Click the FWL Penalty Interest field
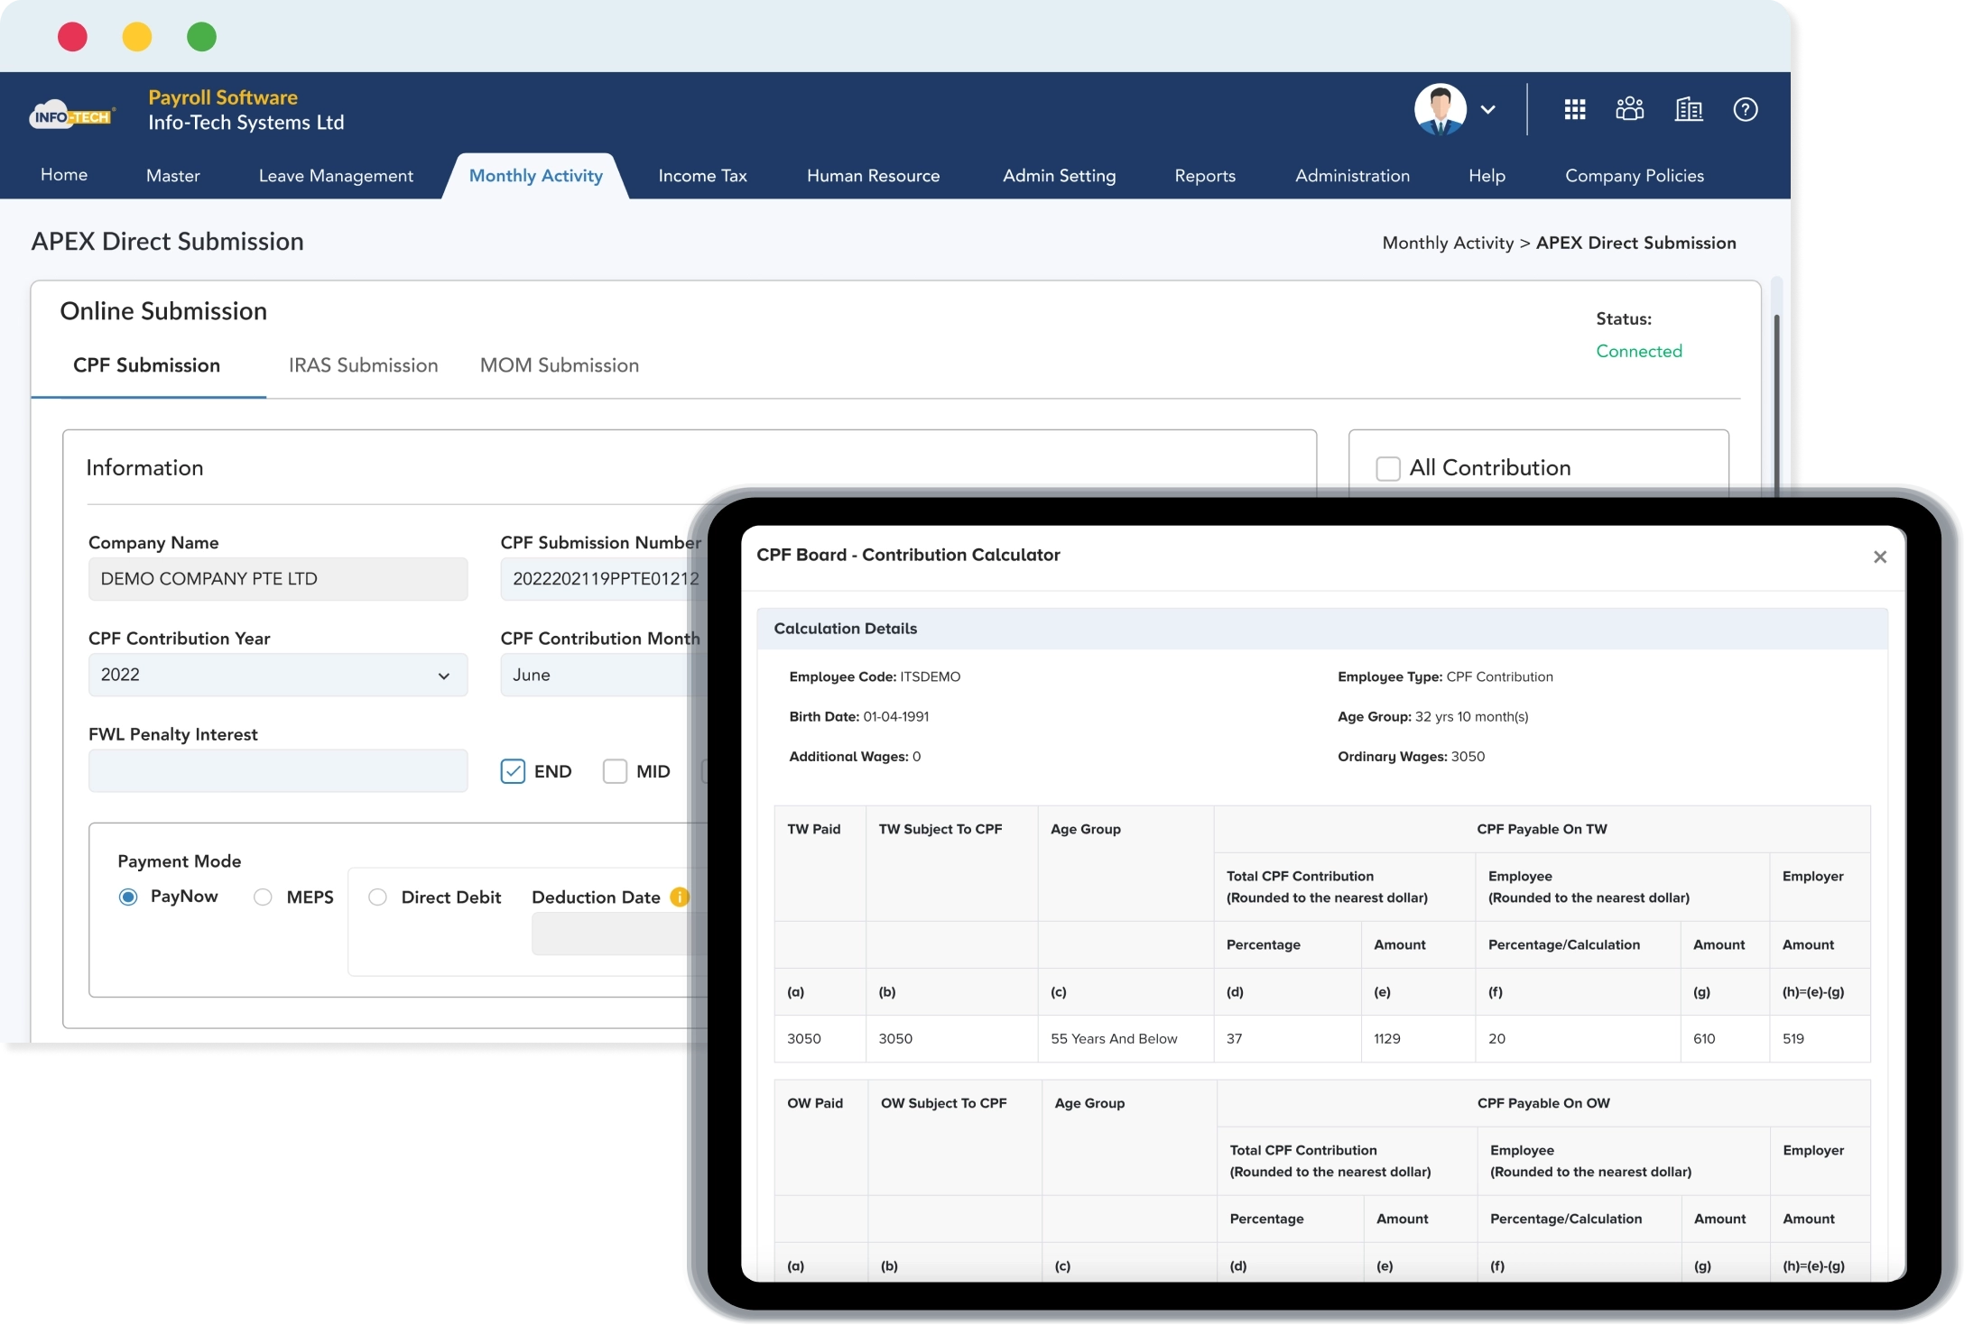 pyautogui.click(x=277, y=771)
